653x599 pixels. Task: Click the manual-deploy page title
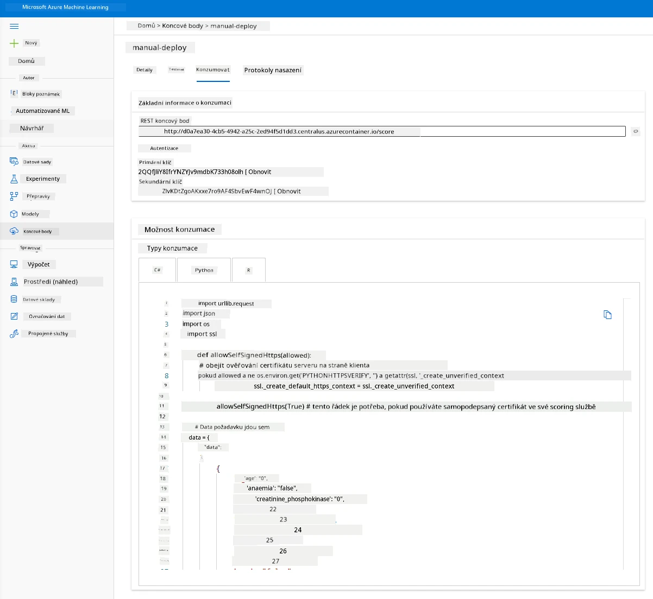click(x=160, y=48)
